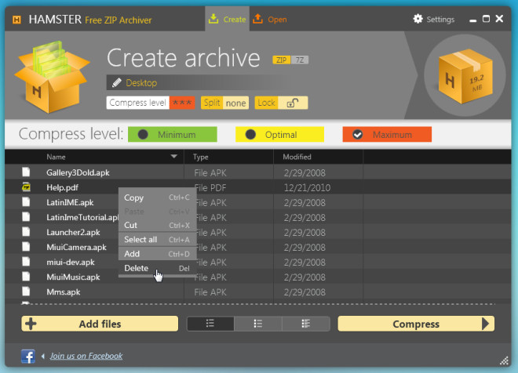
Task: Click file icon for MiuiMusic.apk
Action: pos(26,277)
